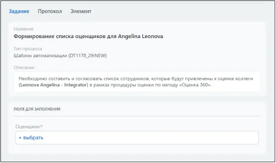Click the description sentence starting 'Необходимо составить'

tap(136, 82)
